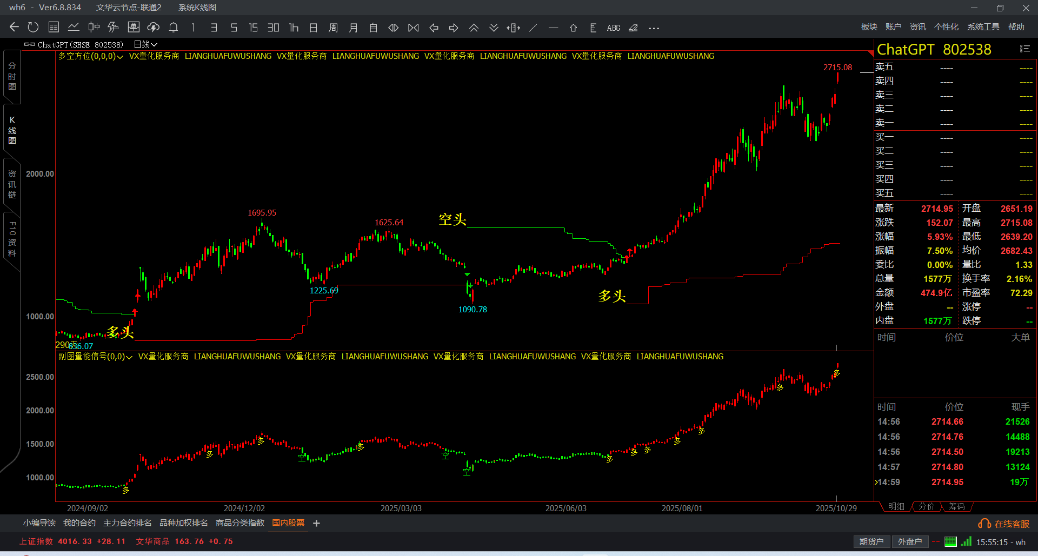Select the diagonal trend line drawing tool

pos(533,28)
